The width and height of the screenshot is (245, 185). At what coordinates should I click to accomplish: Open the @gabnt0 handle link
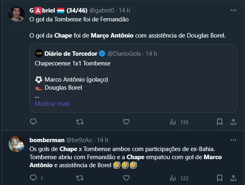pos(101,10)
